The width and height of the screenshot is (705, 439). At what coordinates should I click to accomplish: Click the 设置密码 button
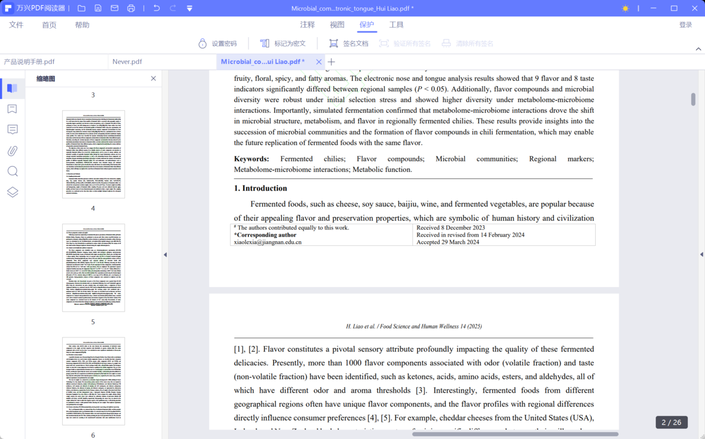217,43
